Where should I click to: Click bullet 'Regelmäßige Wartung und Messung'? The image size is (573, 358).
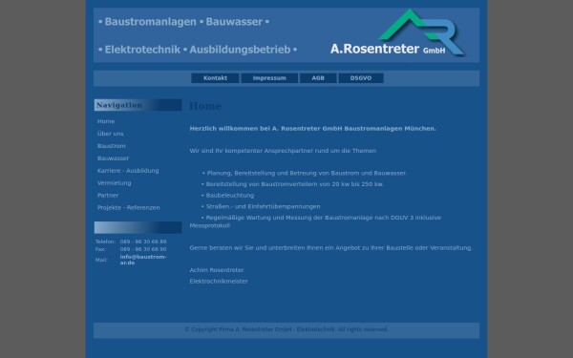pyautogui.click(x=315, y=221)
